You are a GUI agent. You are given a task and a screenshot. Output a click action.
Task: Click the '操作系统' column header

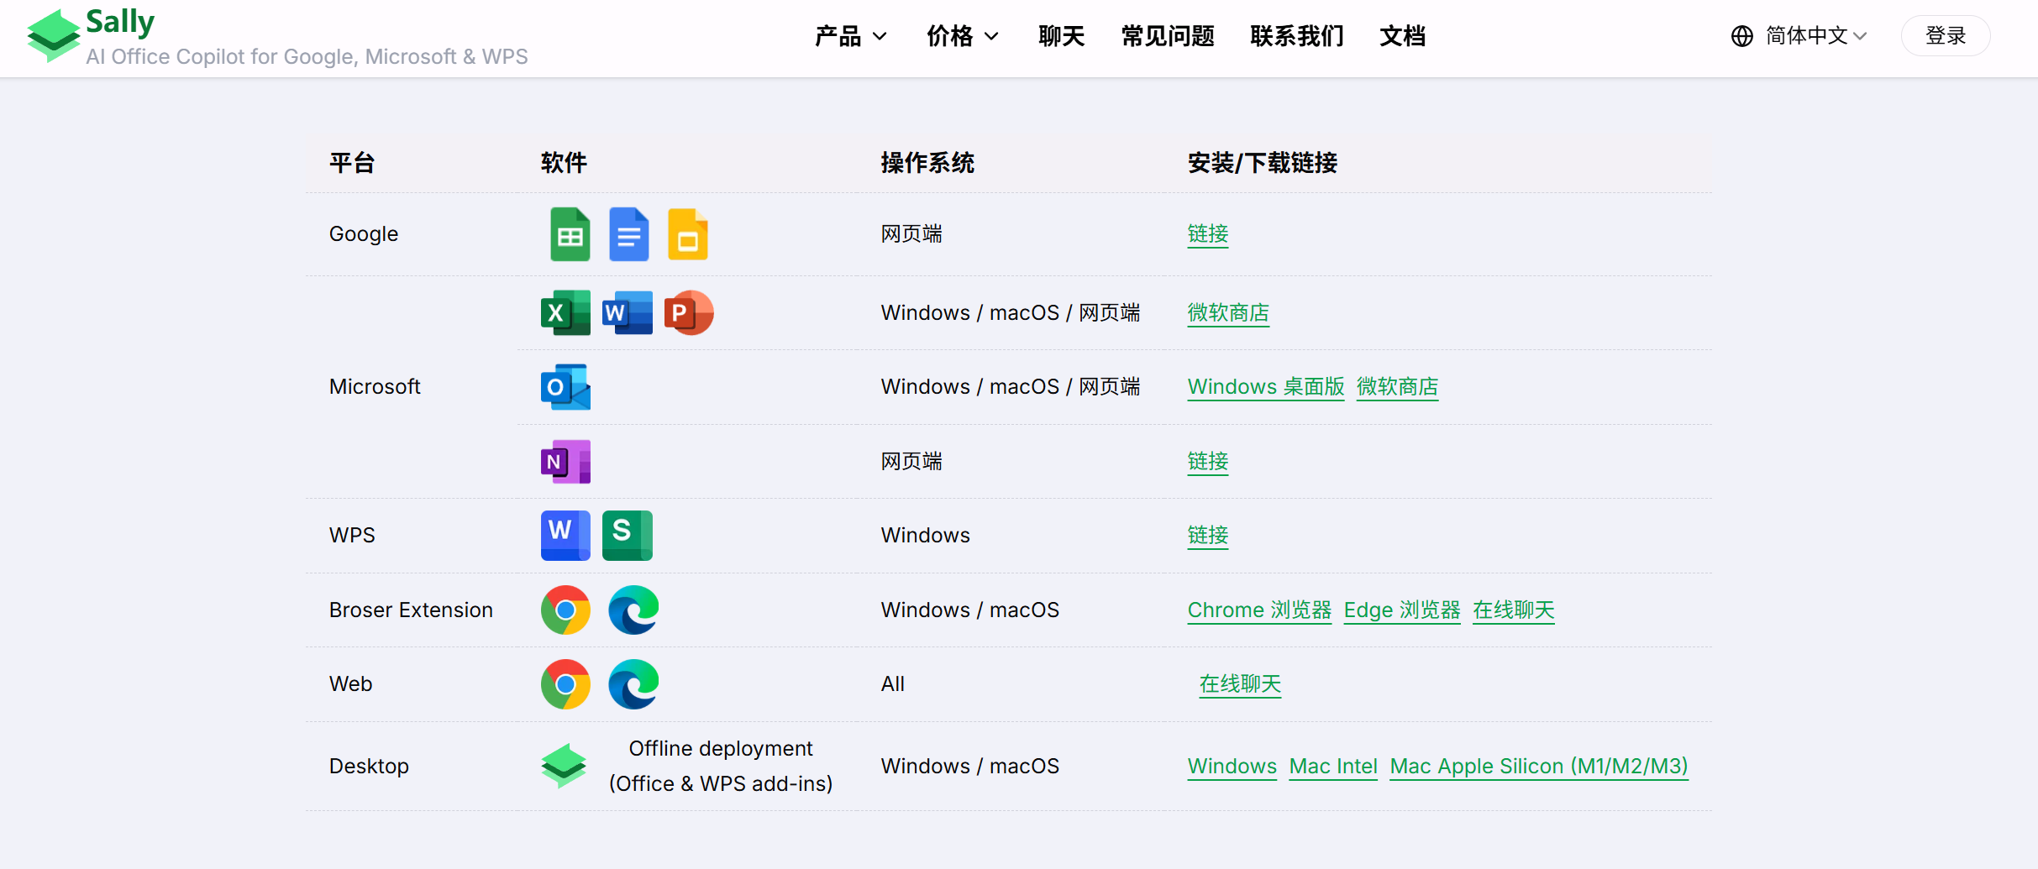[x=927, y=163]
